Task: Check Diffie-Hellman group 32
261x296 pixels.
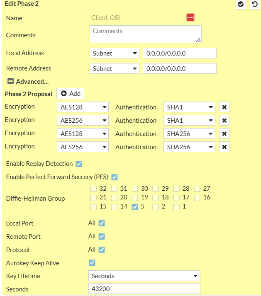Action: coord(93,189)
